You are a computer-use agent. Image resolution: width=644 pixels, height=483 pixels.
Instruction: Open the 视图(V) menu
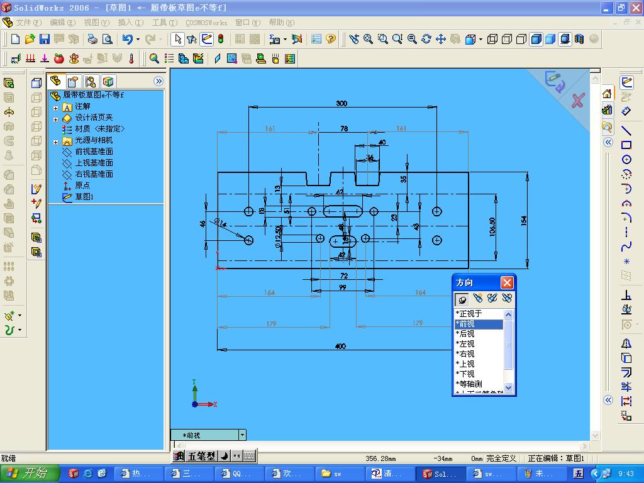point(97,23)
